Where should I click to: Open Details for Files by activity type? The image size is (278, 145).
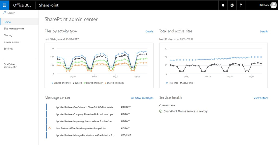coord(149,32)
